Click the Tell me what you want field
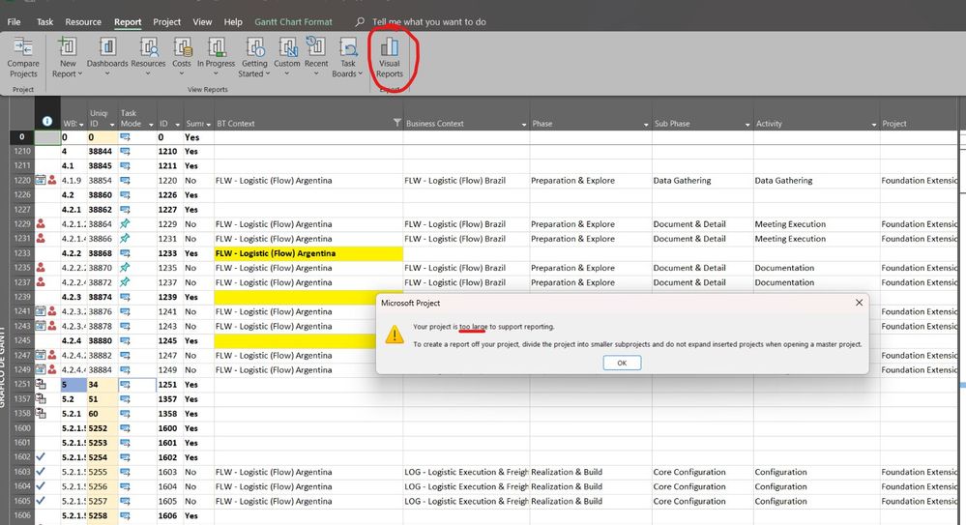966x525 pixels. tap(428, 21)
